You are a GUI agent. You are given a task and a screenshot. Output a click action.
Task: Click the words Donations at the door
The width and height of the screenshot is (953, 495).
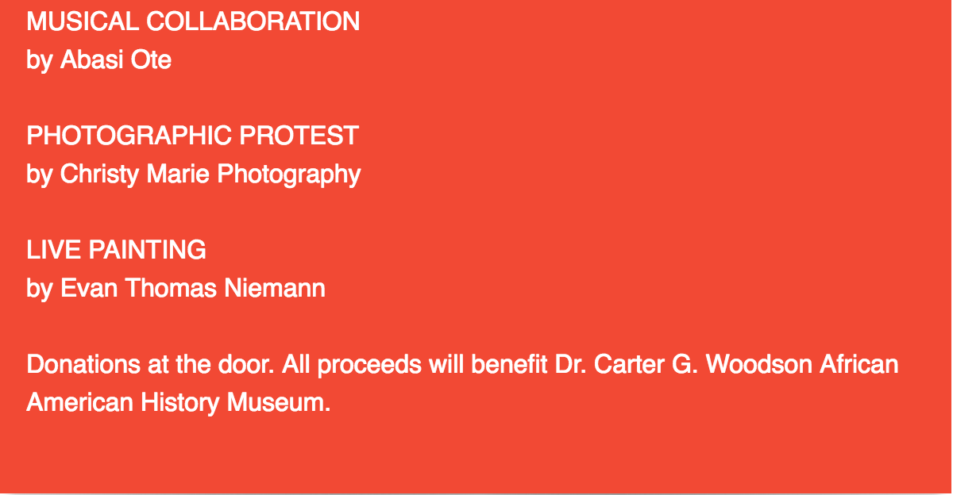137,365
